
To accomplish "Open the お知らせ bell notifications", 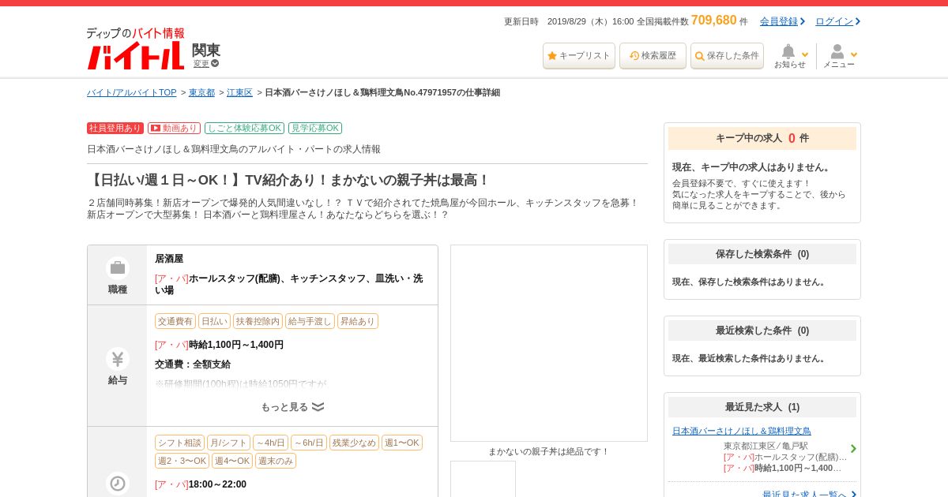I will coord(790,56).
